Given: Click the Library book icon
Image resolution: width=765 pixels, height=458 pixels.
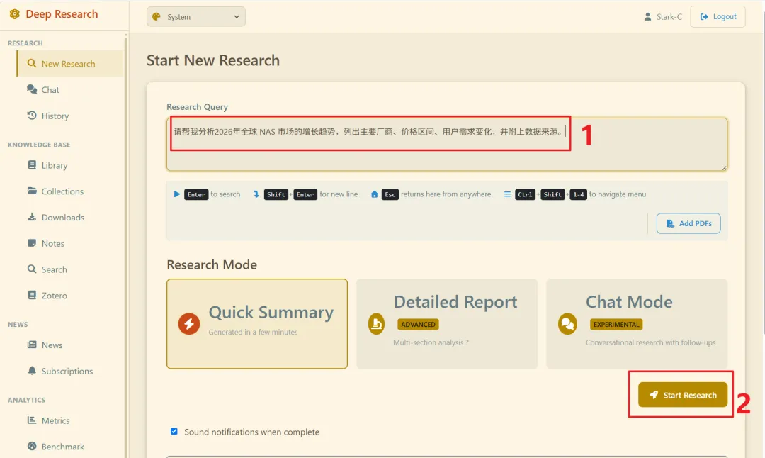Looking at the screenshot, I should [x=32, y=165].
